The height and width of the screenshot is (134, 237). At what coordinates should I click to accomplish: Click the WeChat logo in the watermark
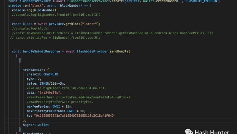click(x=189, y=131)
